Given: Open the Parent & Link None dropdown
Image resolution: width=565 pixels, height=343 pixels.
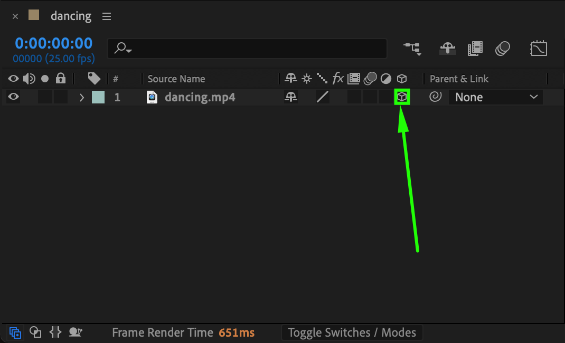Looking at the screenshot, I should [x=495, y=97].
